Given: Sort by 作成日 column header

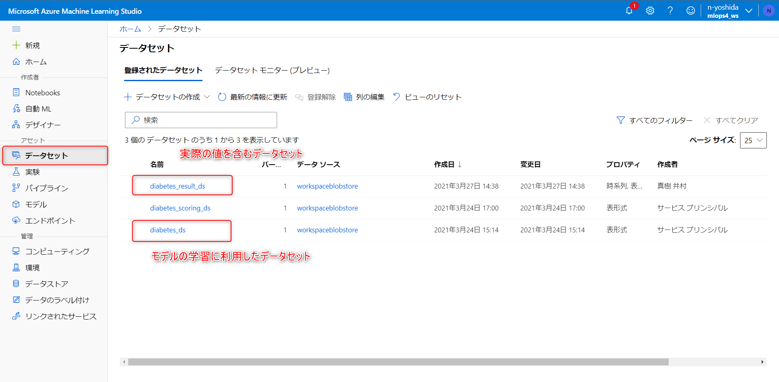Looking at the screenshot, I should pyautogui.click(x=448, y=164).
